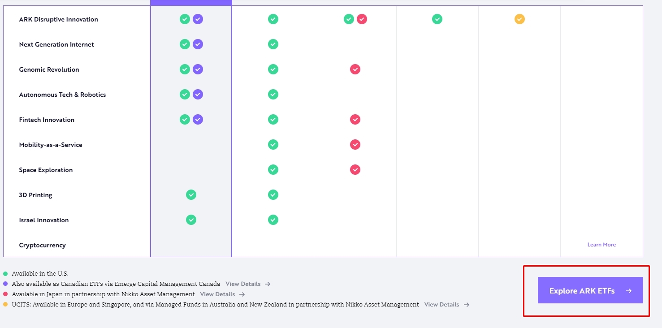The height and width of the screenshot is (328, 662).
Task: Click the Fintech Innovation row label
Action: pyautogui.click(x=47, y=120)
